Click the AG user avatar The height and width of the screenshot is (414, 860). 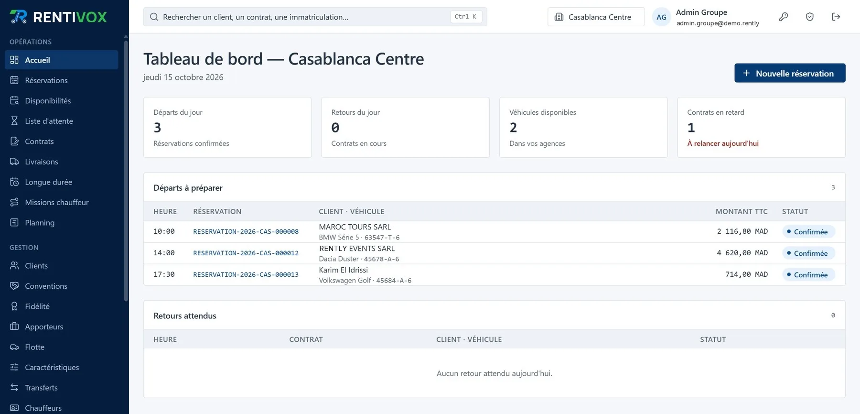661,17
